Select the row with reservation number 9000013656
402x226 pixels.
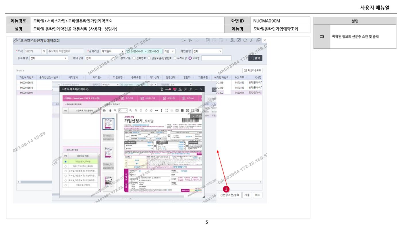tap(26, 87)
